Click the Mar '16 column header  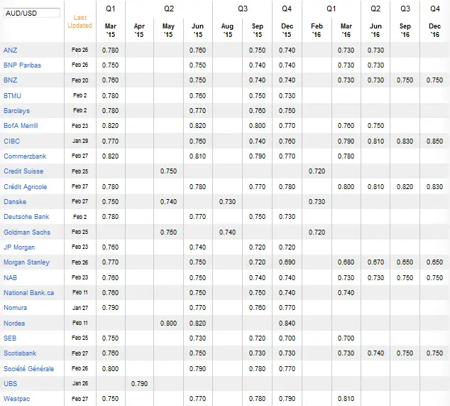click(346, 31)
